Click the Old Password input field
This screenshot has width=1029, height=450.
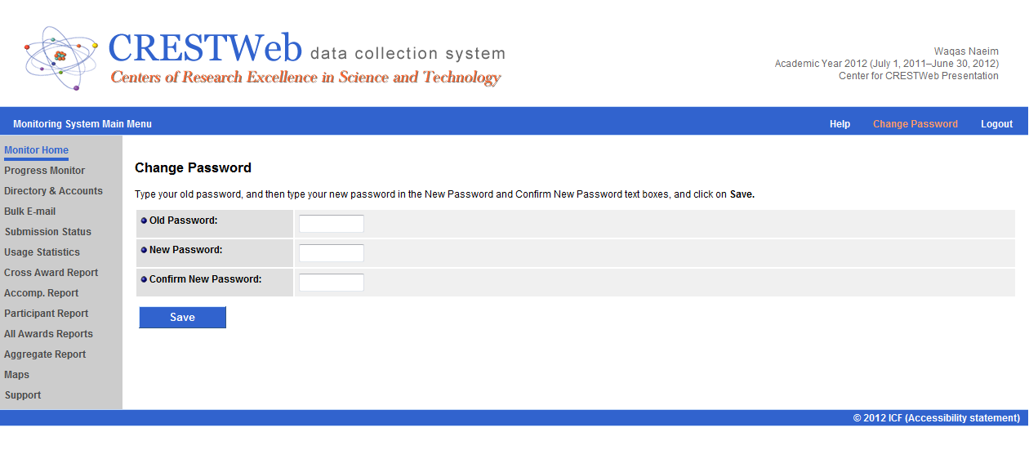pos(331,224)
